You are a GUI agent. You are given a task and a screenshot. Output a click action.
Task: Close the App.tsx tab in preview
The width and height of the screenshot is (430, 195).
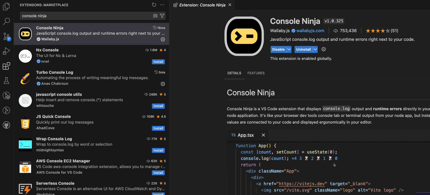tap(263, 135)
